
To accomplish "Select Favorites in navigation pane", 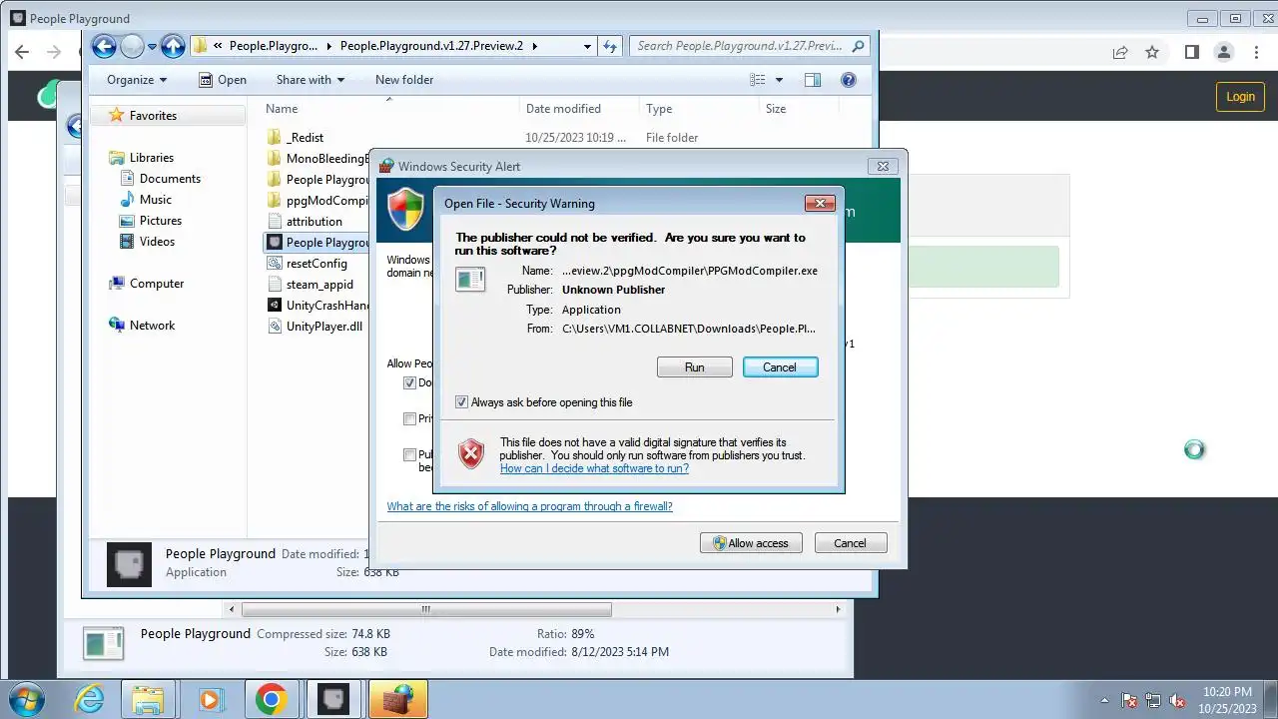I will 153,116.
